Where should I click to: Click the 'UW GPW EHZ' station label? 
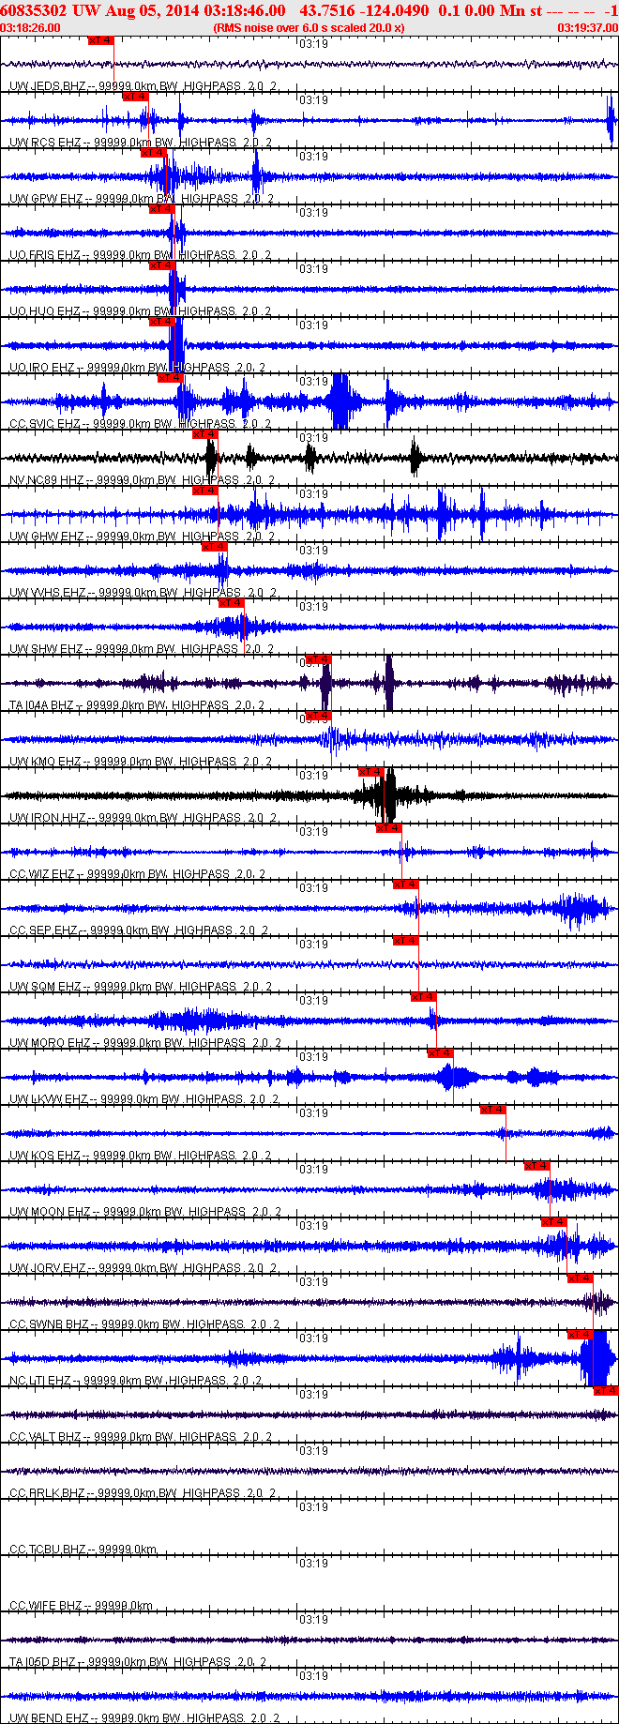[47, 199]
